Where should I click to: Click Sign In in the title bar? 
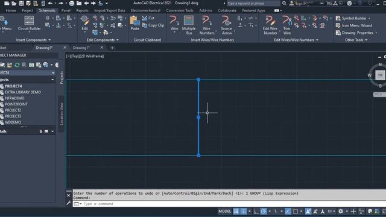pyautogui.click(x=299, y=3)
